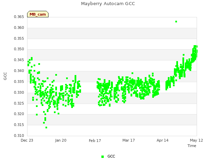Click the outlier data point near 0.363

click(x=176, y=21)
